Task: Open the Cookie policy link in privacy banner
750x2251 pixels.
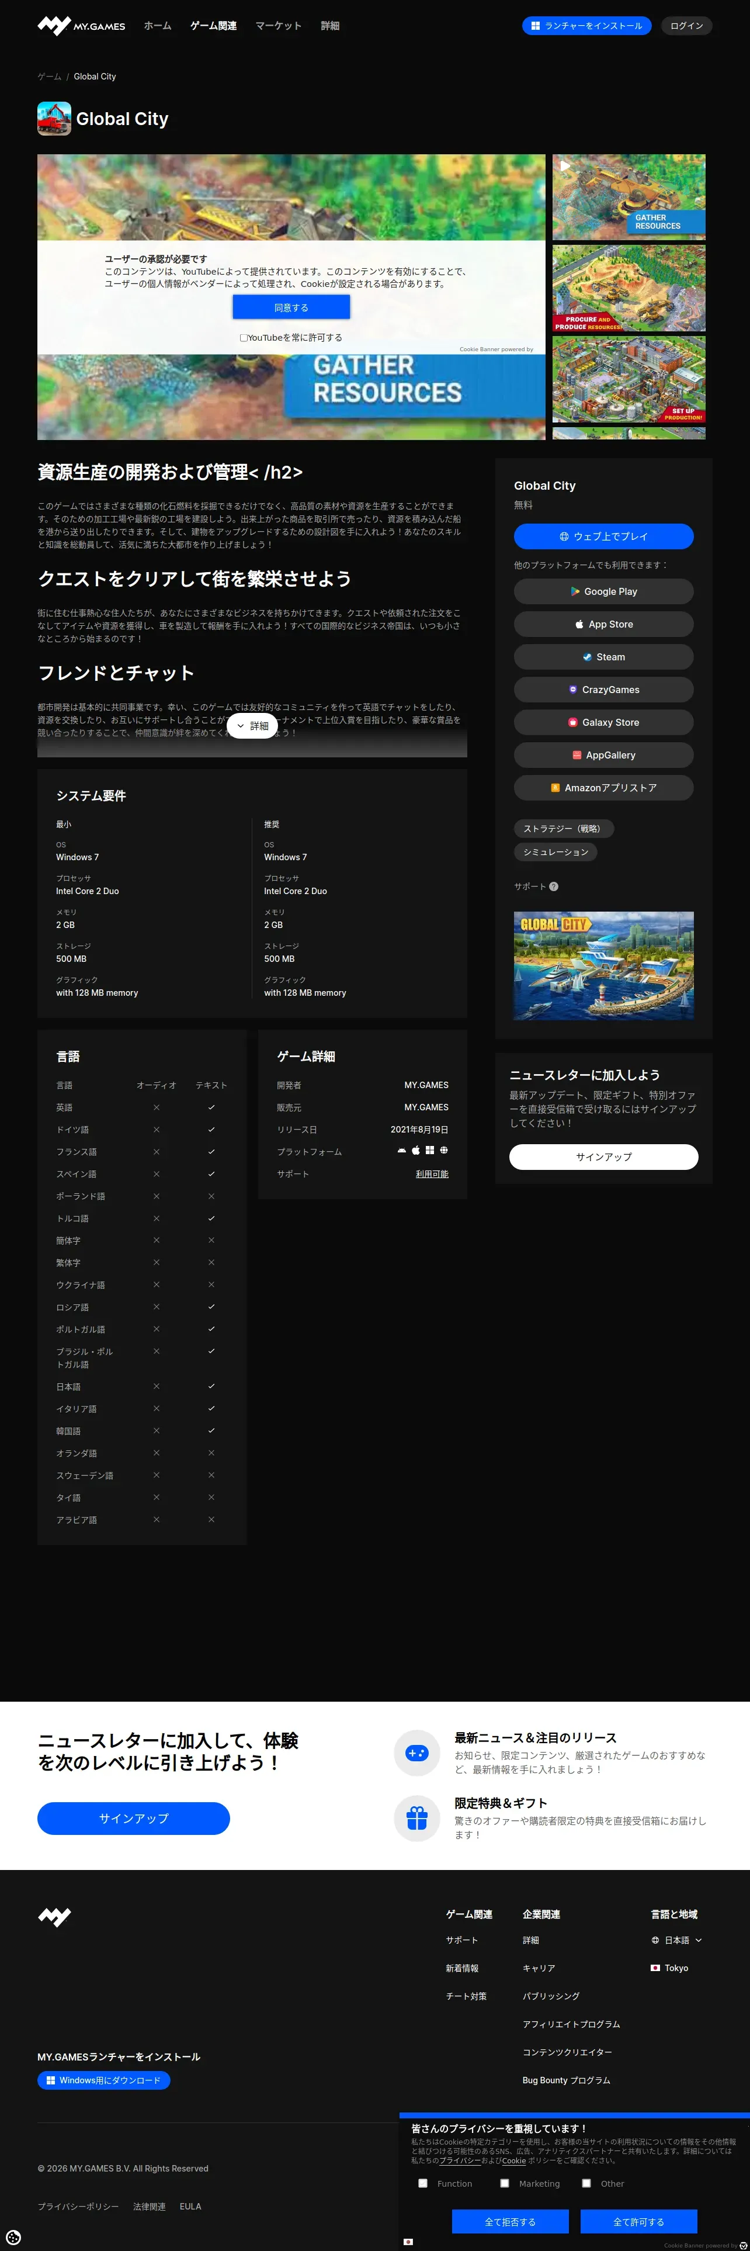Action: [x=514, y=2161]
